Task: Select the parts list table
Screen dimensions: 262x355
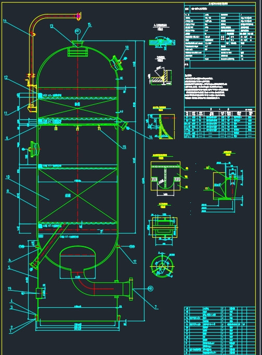Action: coord(220,331)
